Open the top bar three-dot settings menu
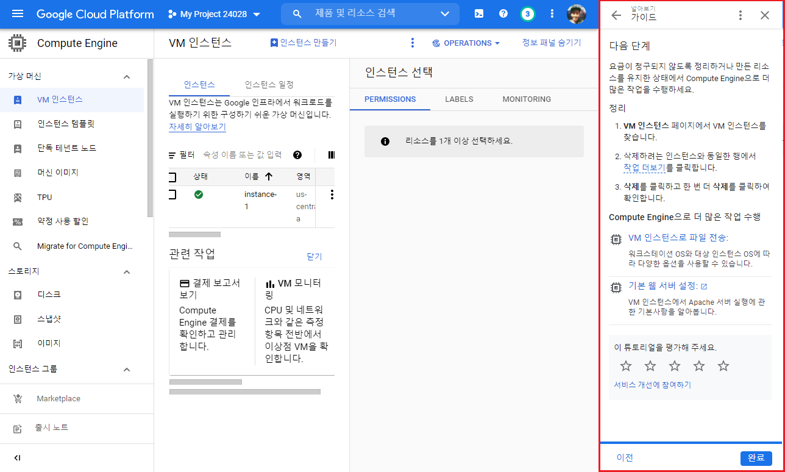The height and width of the screenshot is (472, 785). click(x=552, y=14)
